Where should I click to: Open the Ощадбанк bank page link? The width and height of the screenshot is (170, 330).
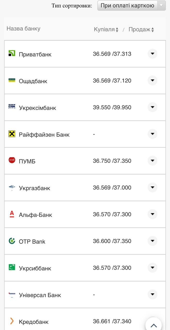coord(33,81)
